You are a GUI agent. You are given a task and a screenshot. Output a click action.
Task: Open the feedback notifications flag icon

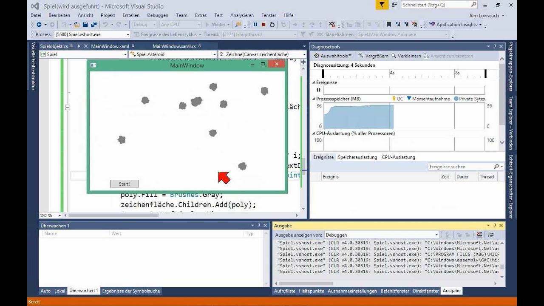(x=382, y=5)
